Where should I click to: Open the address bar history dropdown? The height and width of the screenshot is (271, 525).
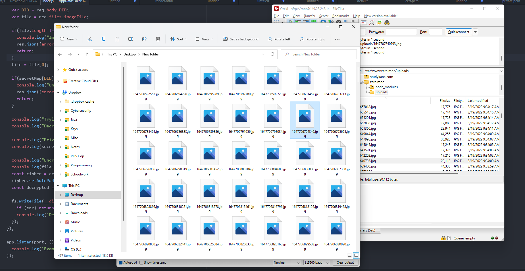(263, 54)
